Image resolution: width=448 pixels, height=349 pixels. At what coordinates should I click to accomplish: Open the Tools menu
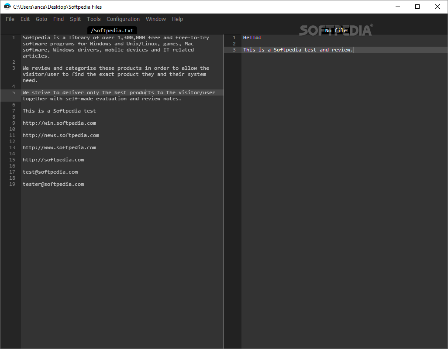click(94, 19)
